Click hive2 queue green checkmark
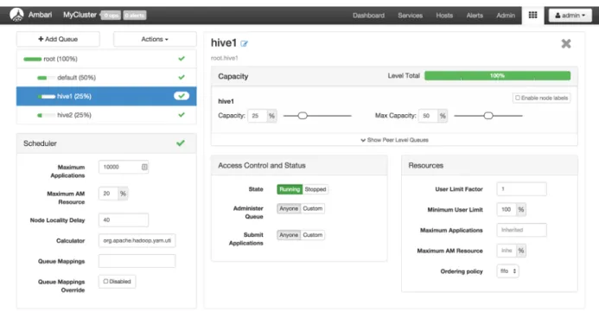Screen dimensions: 599x312 (x=182, y=115)
